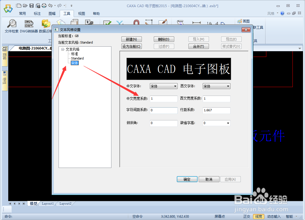Viewport: 305px width, 220px height.
Task: Switch to the Layout1 sheet tab
Action: tap(48, 204)
